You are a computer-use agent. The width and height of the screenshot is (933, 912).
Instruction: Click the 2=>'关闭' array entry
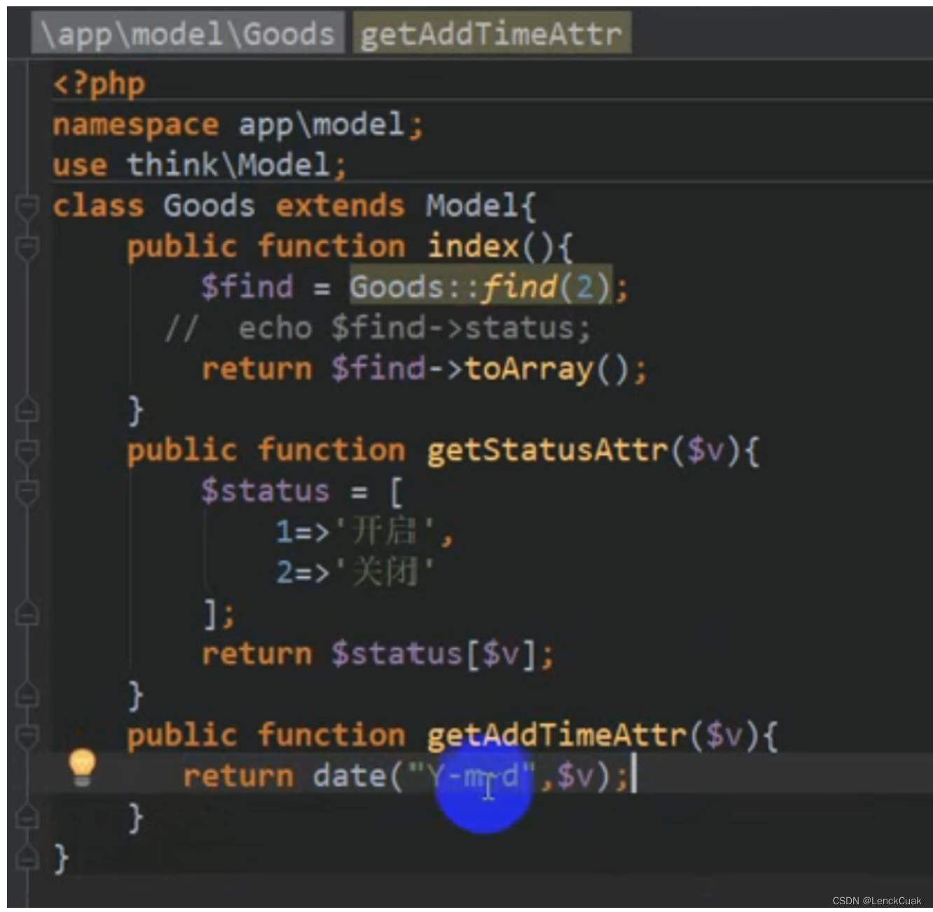pos(356,572)
